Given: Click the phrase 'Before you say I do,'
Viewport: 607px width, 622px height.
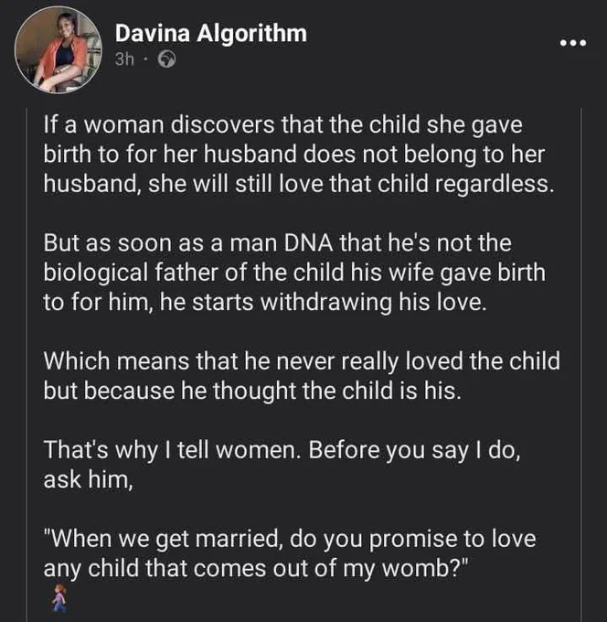Looking at the screenshot, I should click(414, 450).
